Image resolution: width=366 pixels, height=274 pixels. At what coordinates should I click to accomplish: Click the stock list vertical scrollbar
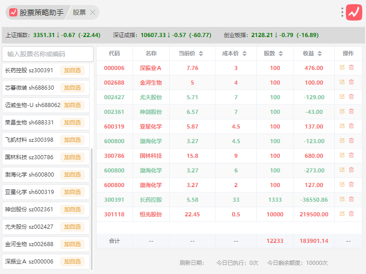click(92, 209)
